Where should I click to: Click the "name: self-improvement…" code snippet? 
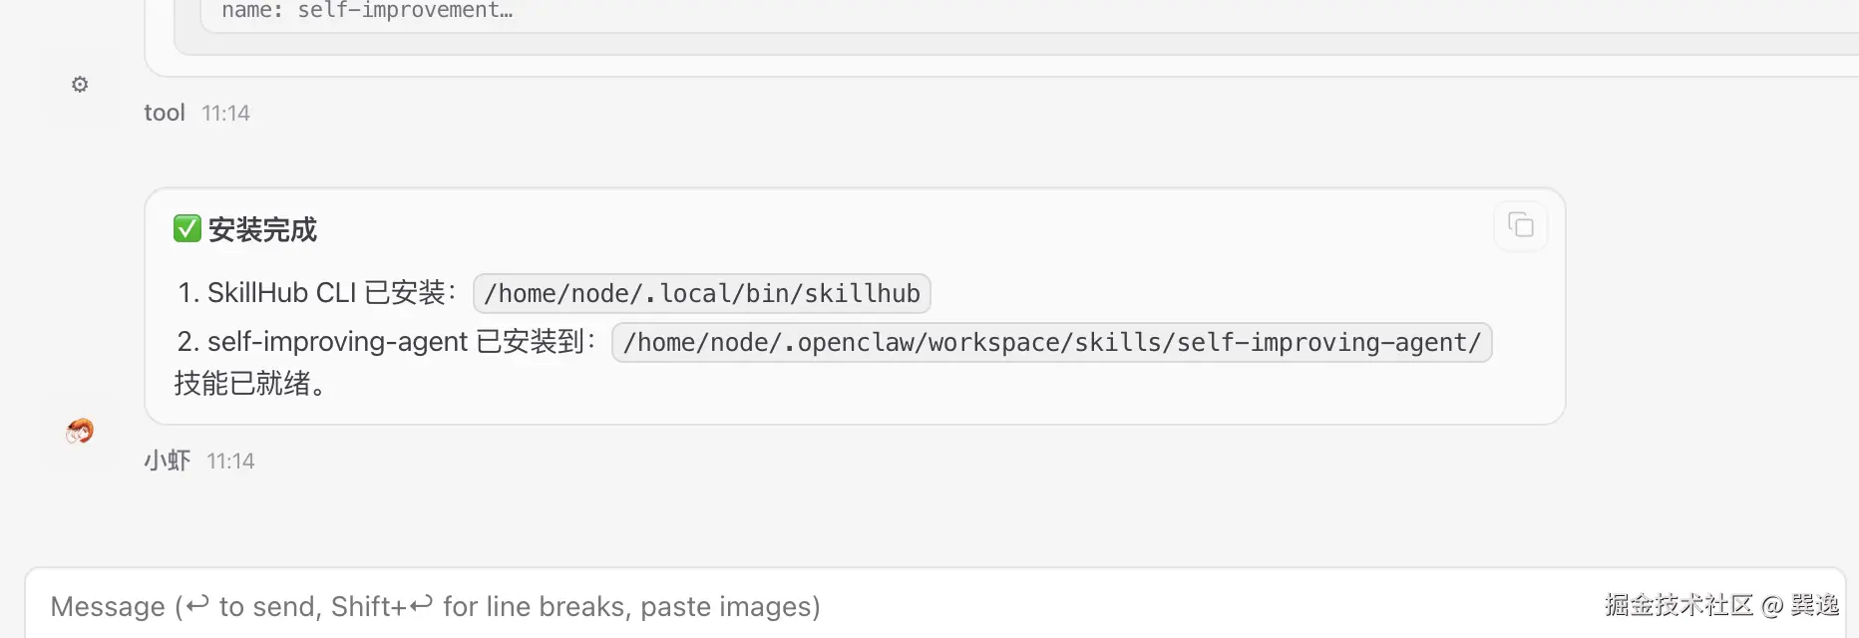pyautogui.click(x=367, y=11)
